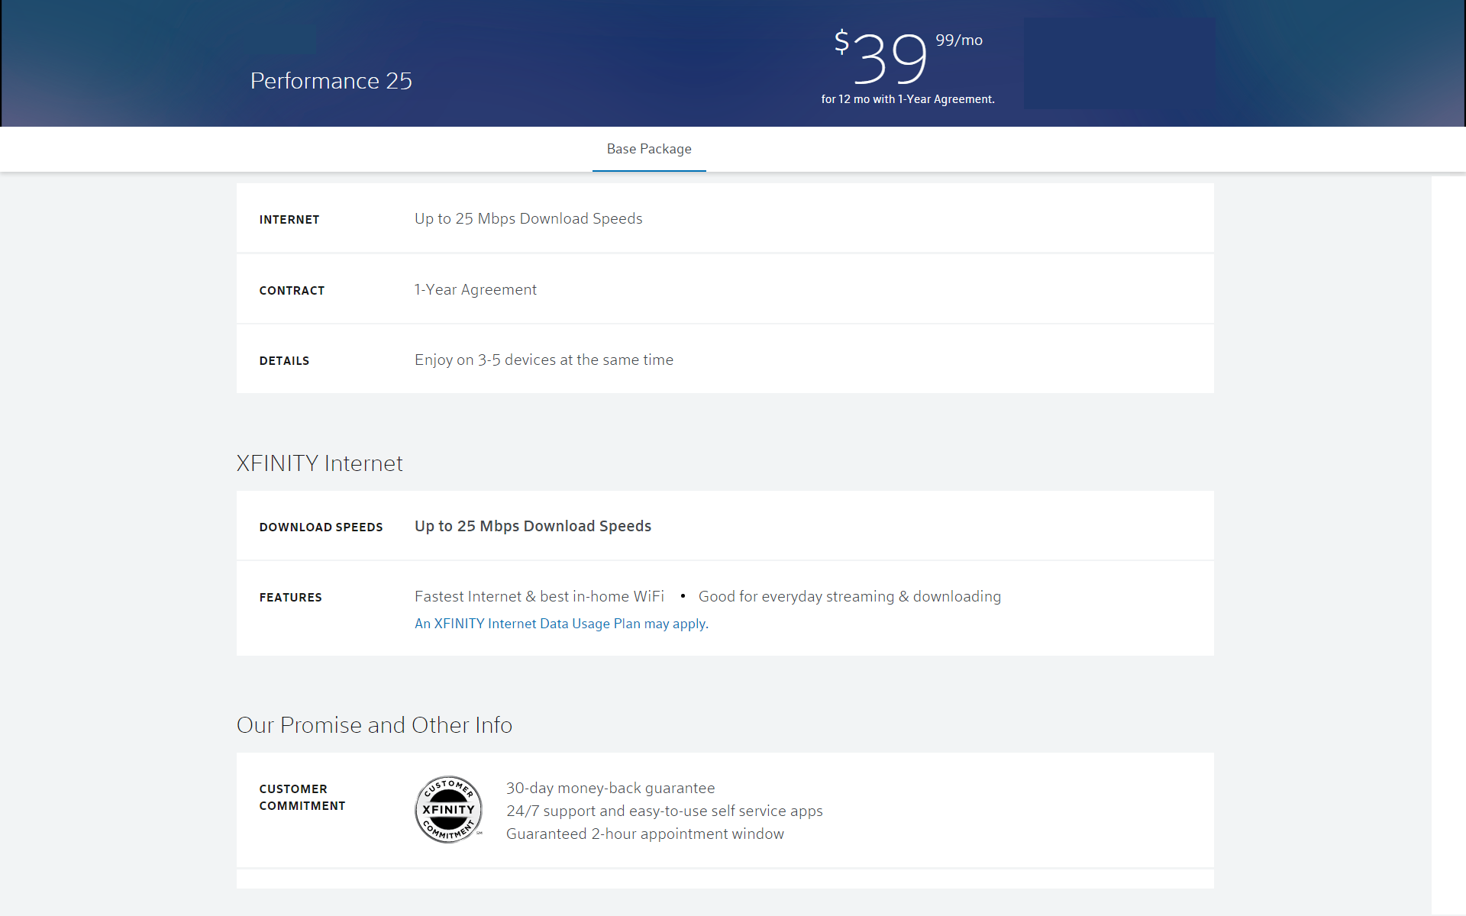Click the FEATURES row label
1466x916 pixels.
(x=290, y=598)
